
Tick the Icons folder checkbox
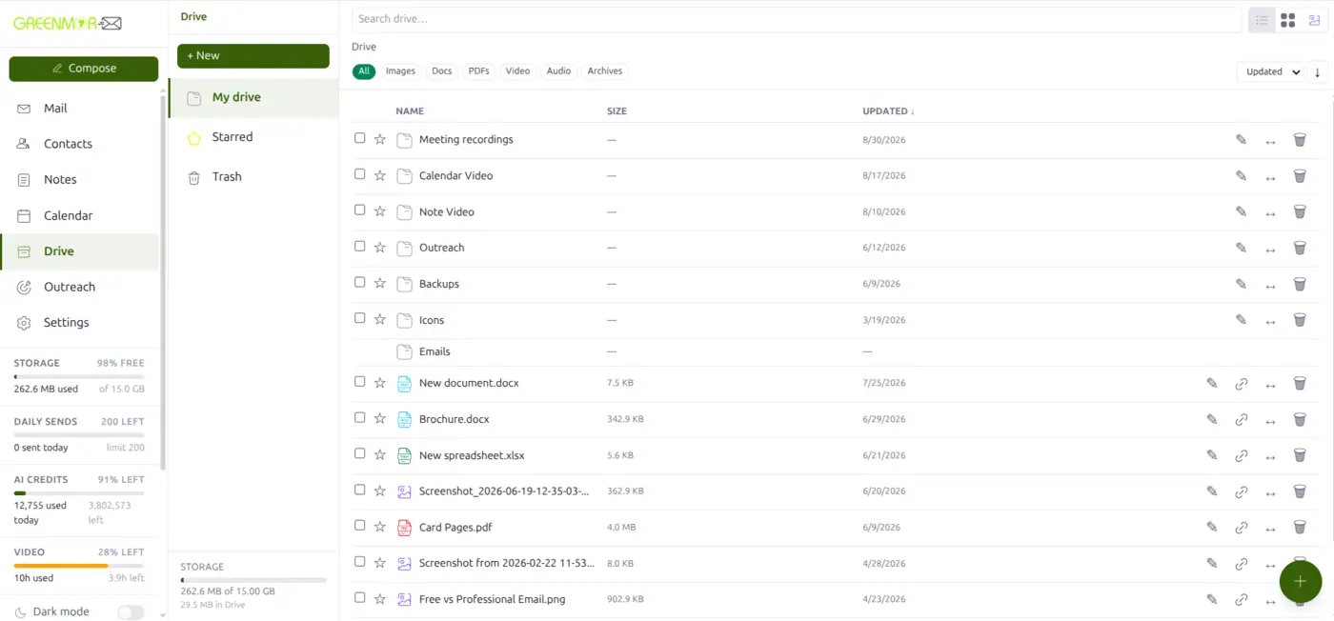tap(359, 318)
